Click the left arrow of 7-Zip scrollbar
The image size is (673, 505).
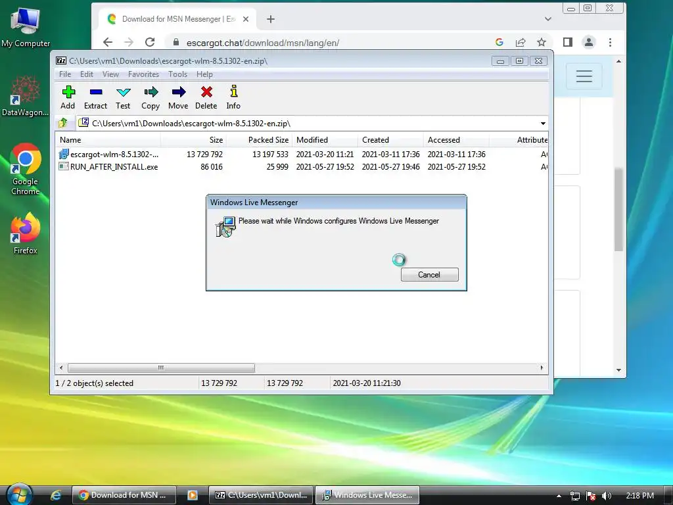[61, 368]
